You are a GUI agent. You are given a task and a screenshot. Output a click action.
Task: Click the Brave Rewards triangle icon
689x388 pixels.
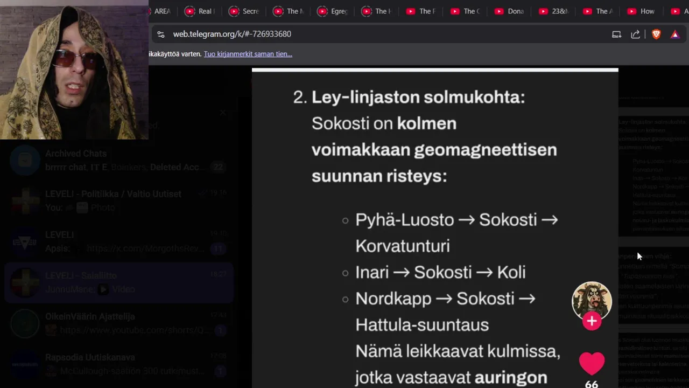click(x=675, y=34)
